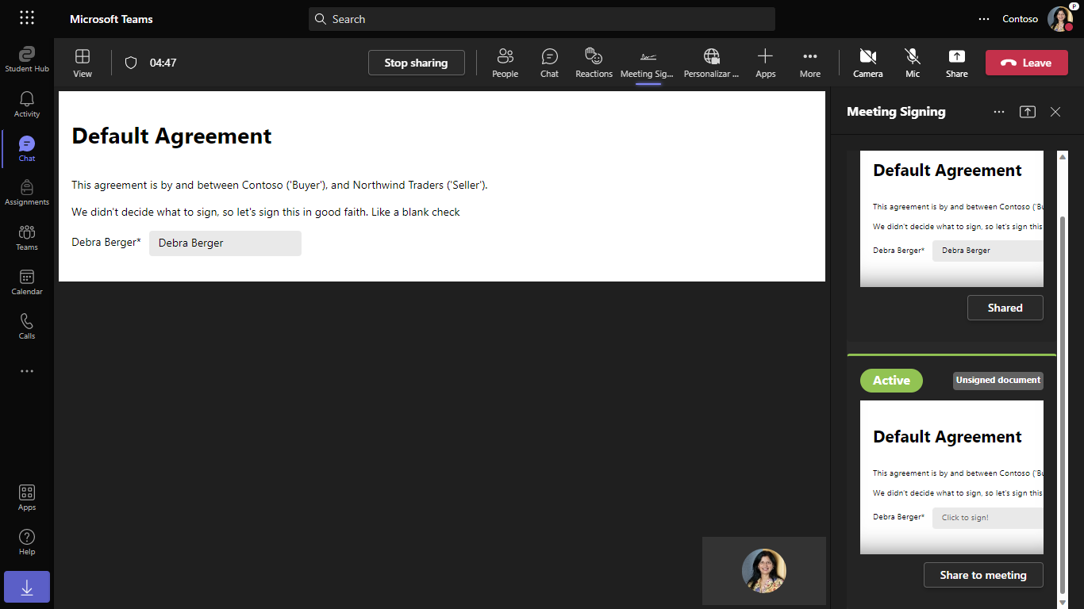Toggle the View layout options
The height and width of the screenshot is (609, 1084).
(x=82, y=63)
